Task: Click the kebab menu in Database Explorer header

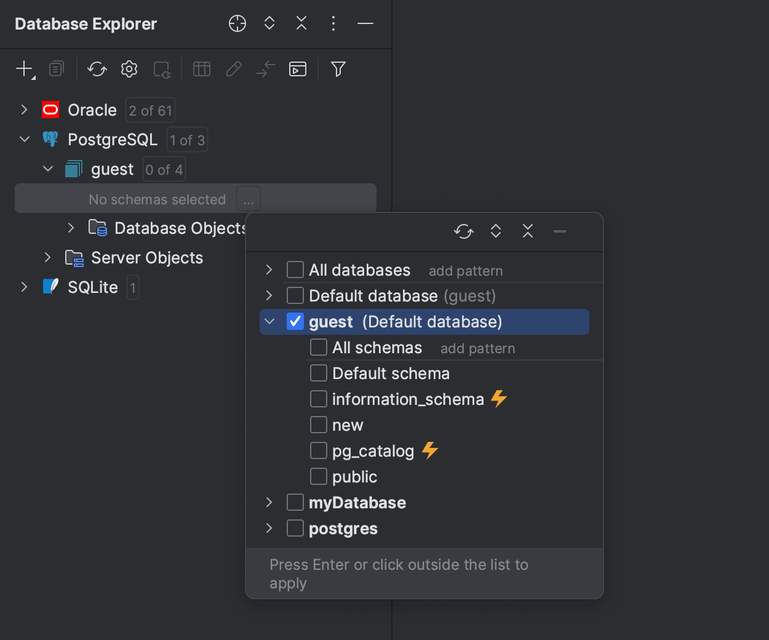Action: coord(333,23)
